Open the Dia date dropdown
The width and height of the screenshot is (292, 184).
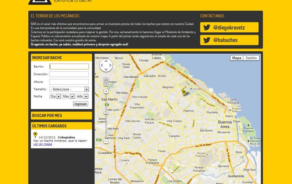55,96
